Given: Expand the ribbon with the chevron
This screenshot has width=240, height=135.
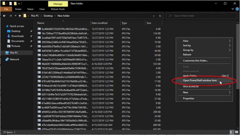Looking at the screenshot, I should click(x=233, y=9).
